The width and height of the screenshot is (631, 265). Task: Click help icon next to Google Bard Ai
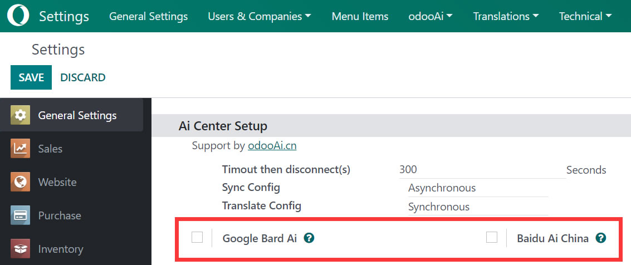(309, 238)
